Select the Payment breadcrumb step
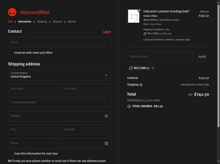The width and height of the screenshot is (220, 164). [57, 22]
